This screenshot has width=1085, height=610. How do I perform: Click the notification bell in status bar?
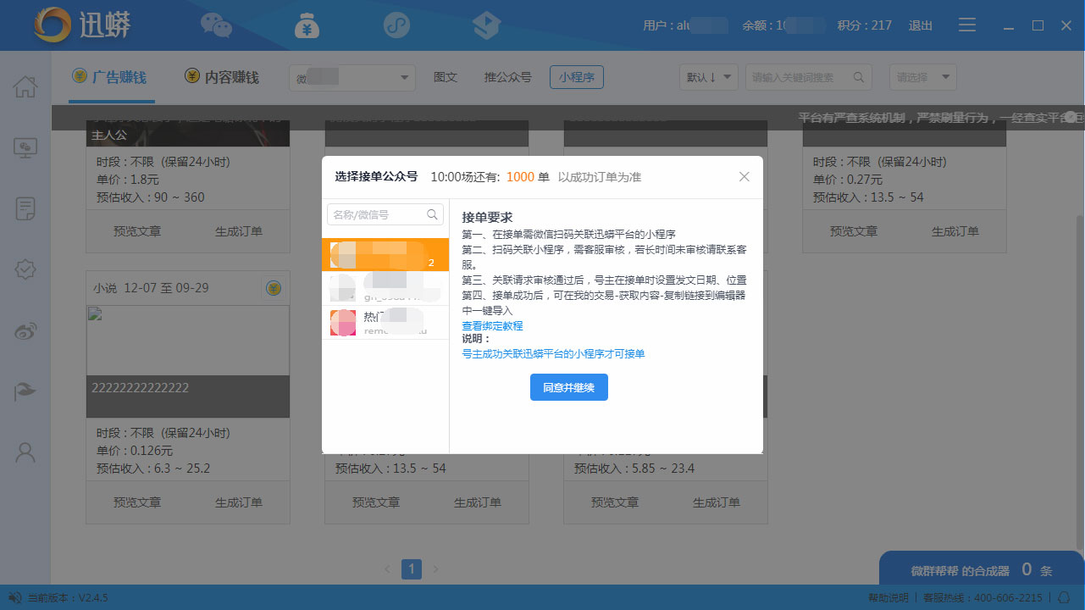click(x=1064, y=597)
